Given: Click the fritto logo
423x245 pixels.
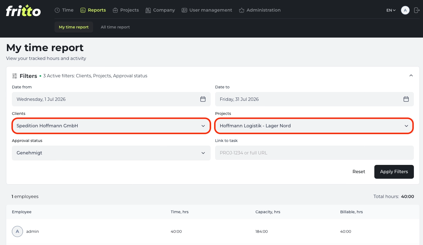Looking at the screenshot, I should pyautogui.click(x=23, y=10).
